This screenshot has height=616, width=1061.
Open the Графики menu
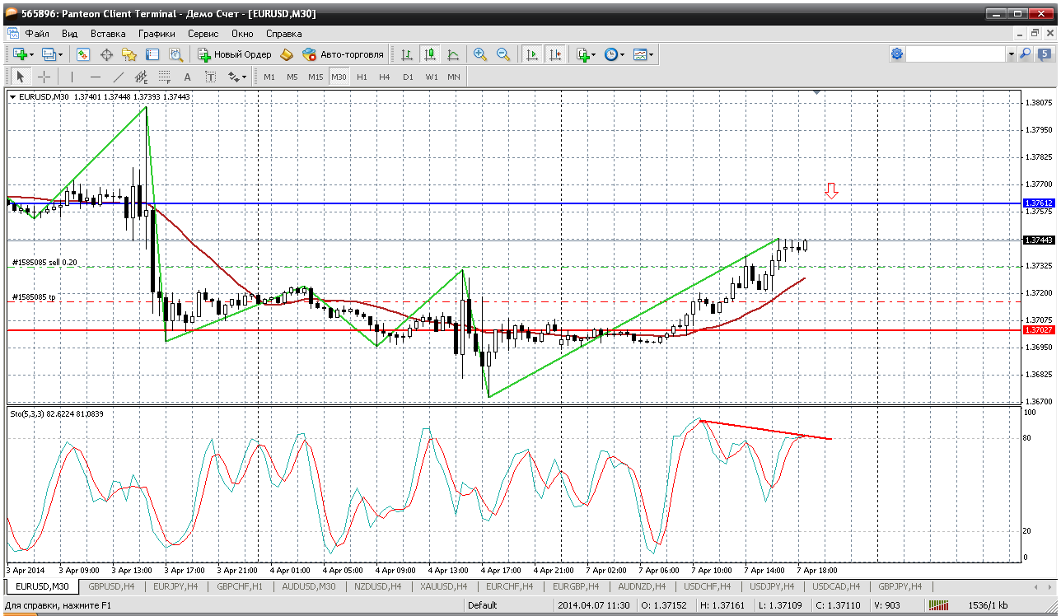tap(157, 34)
